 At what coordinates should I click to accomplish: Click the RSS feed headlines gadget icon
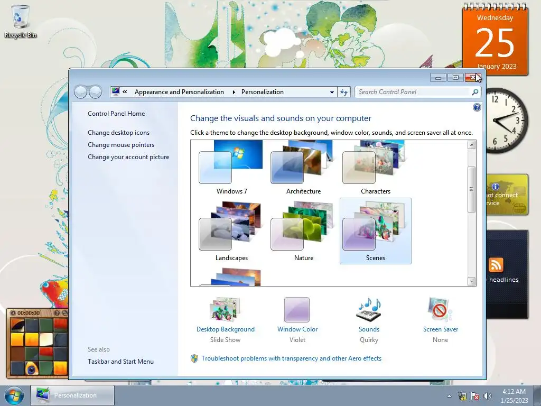[496, 265]
